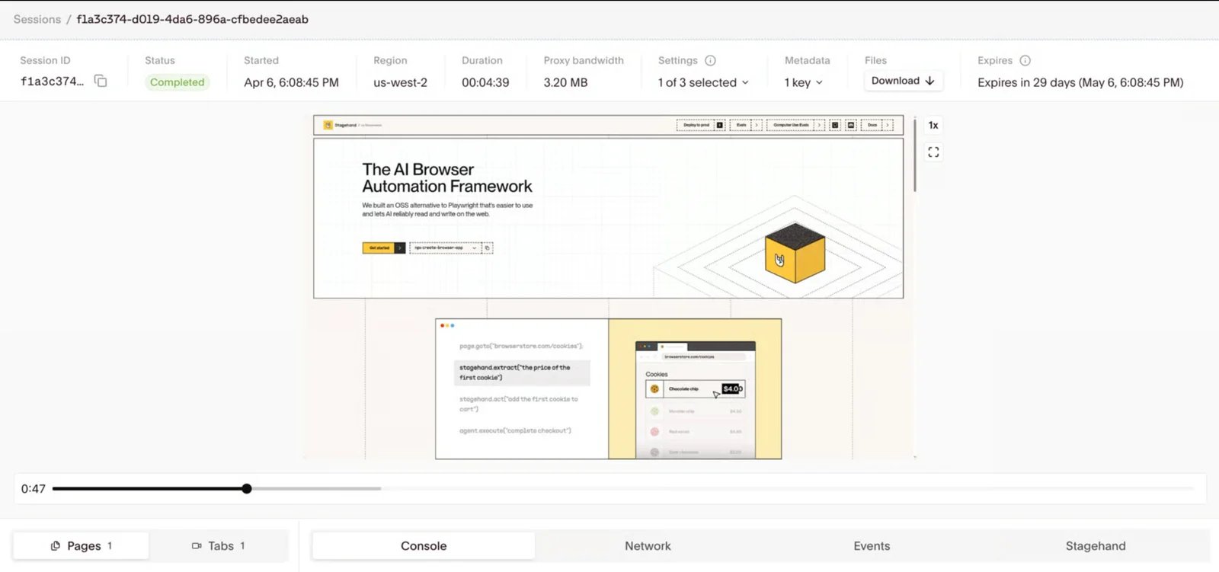Seek on the replay progress slider handle
This screenshot has height=572, width=1219.
coord(247,488)
